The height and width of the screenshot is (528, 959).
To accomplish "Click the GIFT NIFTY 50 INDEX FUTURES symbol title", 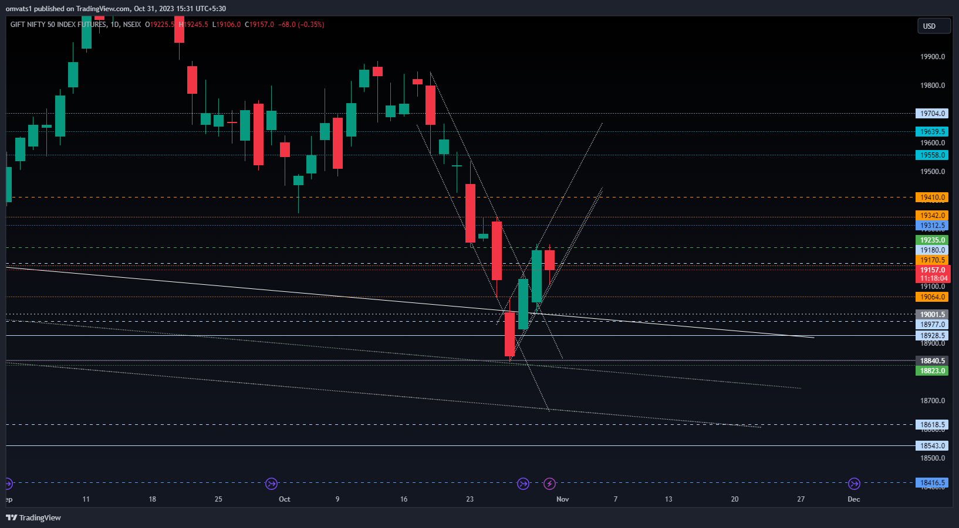I will pos(59,25).
